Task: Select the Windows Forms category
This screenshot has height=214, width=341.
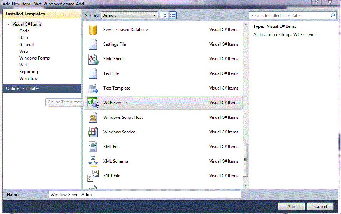Action: pos(34,58)
